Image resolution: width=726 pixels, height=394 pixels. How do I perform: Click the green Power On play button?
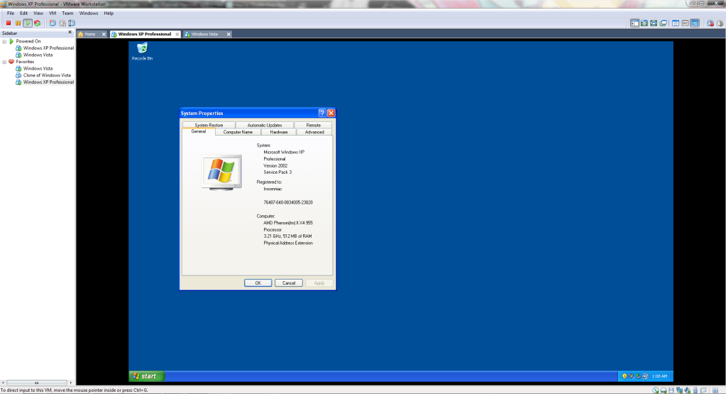28,23
